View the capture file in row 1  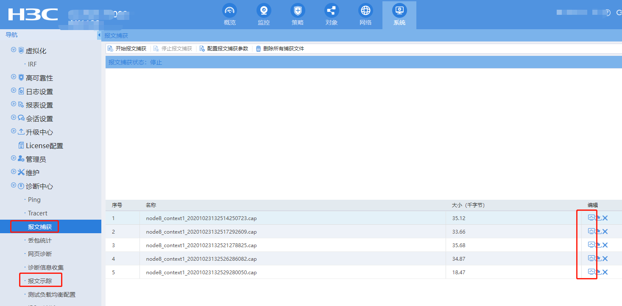[x=591, y=218]
